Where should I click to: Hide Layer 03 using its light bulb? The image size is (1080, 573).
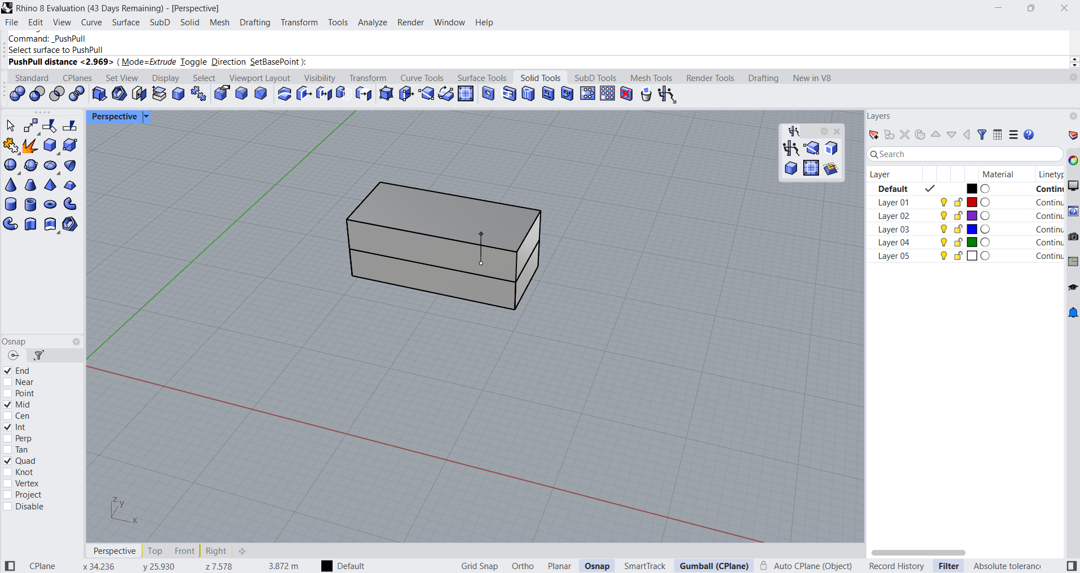point(944,229)
